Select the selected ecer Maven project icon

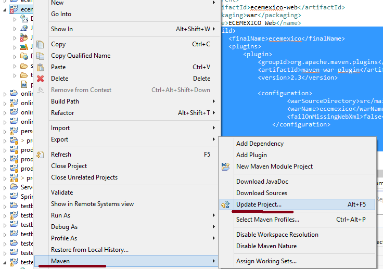tap(14, 9)
